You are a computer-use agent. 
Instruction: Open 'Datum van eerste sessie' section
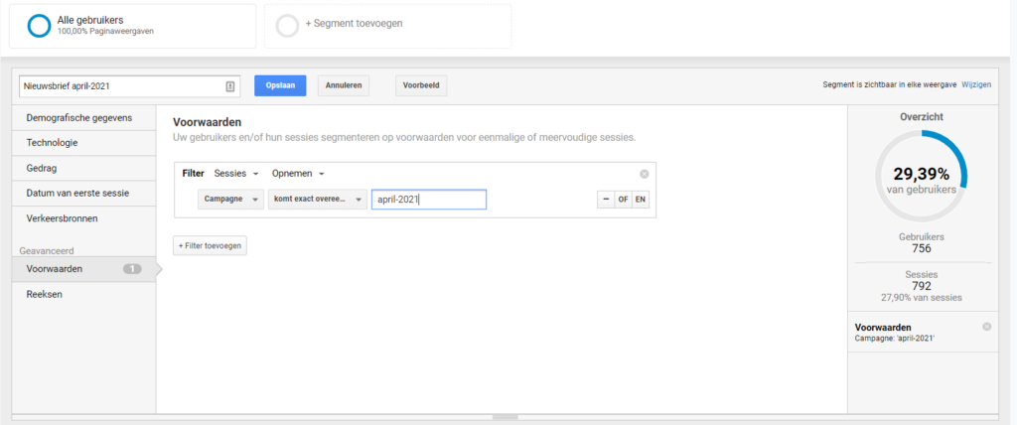point(83,194)
